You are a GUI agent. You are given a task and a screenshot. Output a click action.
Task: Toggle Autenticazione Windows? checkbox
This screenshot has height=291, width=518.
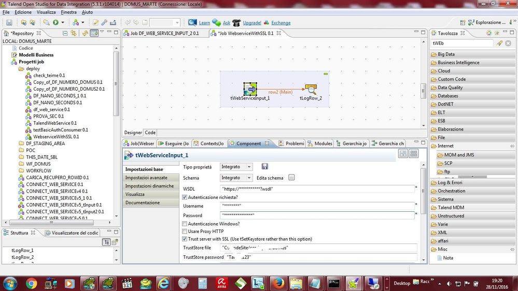[185, 224]
